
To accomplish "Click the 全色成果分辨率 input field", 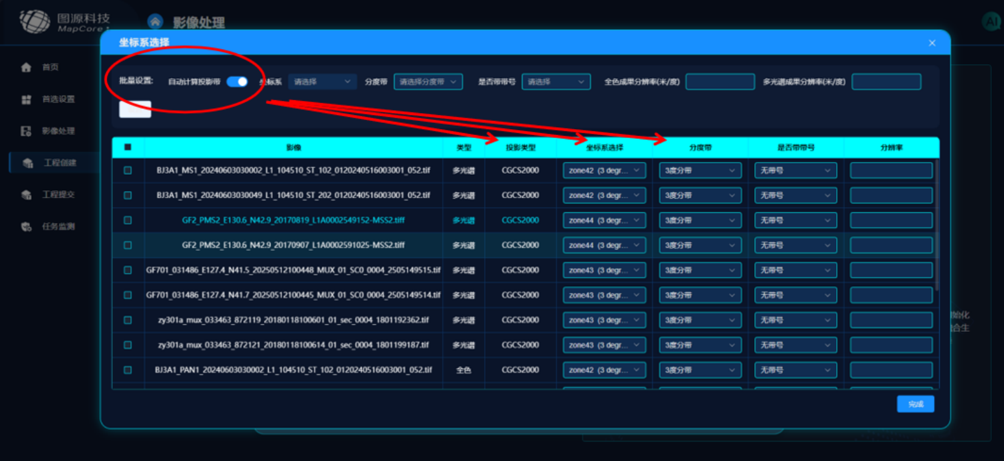I will pyautogui.click(x=720, y=81).
